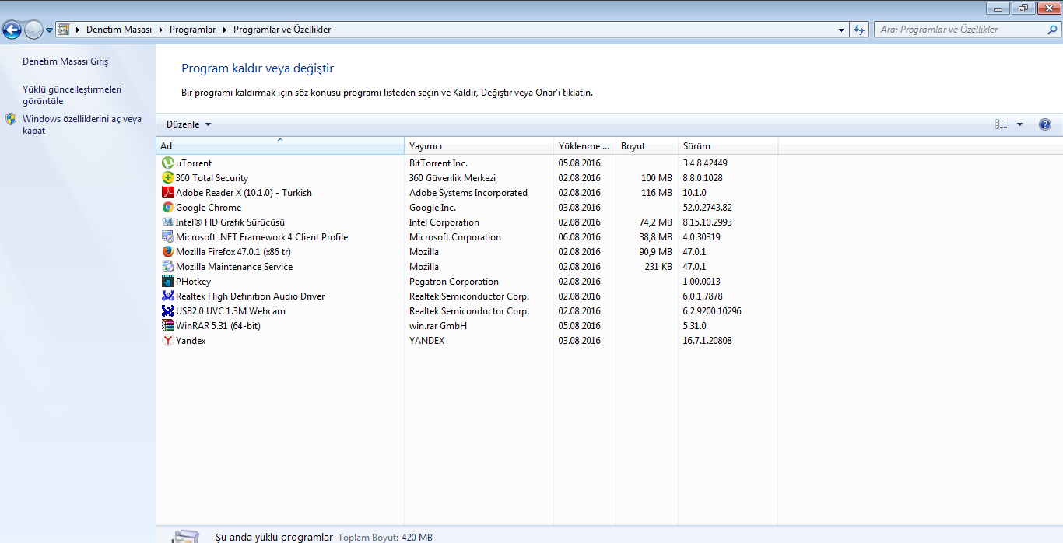This screenshot has width=1063, height=543.
Task: Click the win.rar GmbH publisher cell
Action: (438, 326)
